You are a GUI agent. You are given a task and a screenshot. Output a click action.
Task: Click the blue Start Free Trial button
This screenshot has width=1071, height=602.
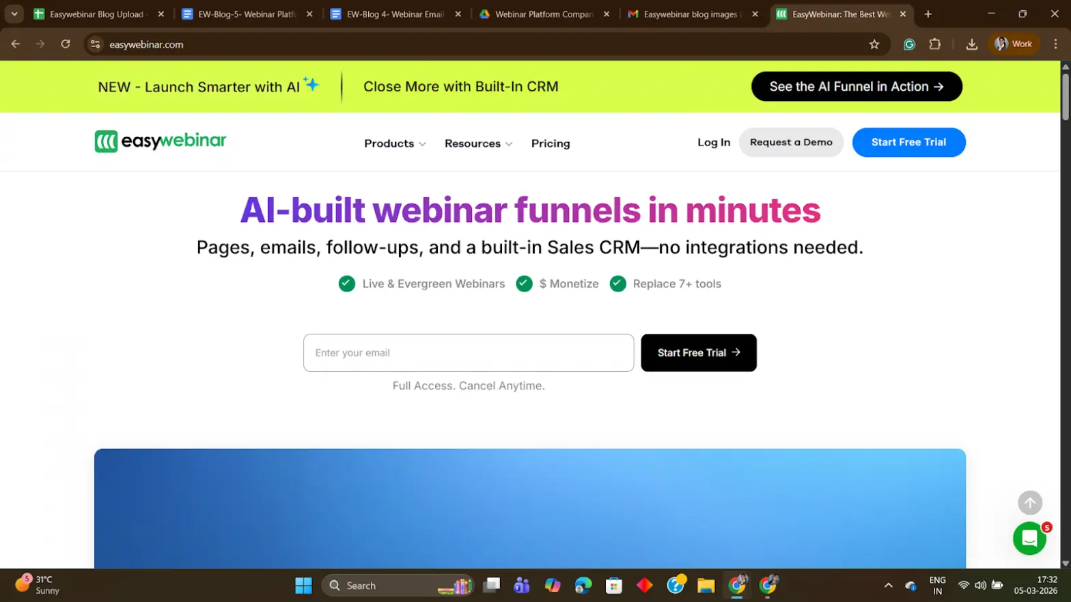point(908,142)
